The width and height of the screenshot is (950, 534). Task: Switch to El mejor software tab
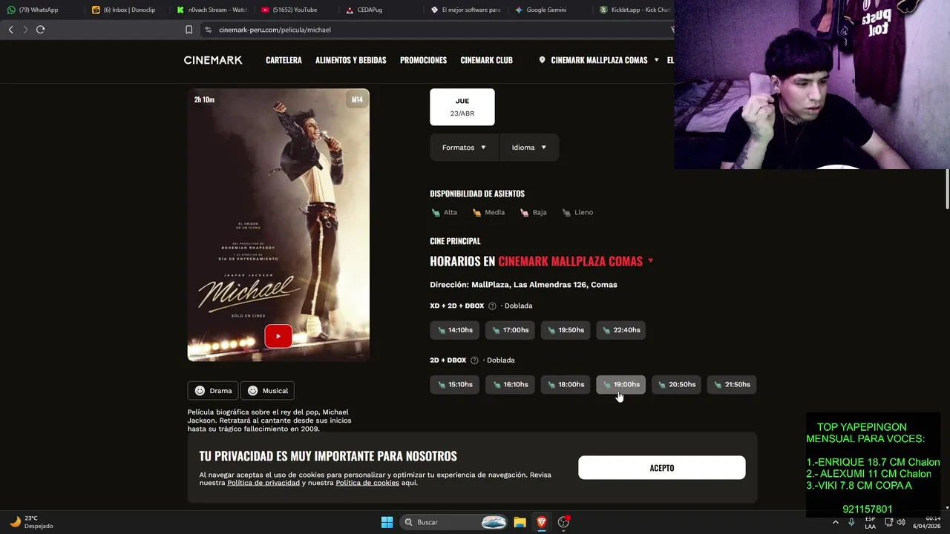pyautogui.click(x=468, y=10)
